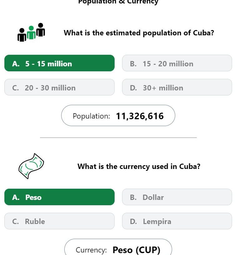This screenshot has width=238, height=255.
Task: Choose option B, 15 - 20 million
Action: (x=177, y=63)
